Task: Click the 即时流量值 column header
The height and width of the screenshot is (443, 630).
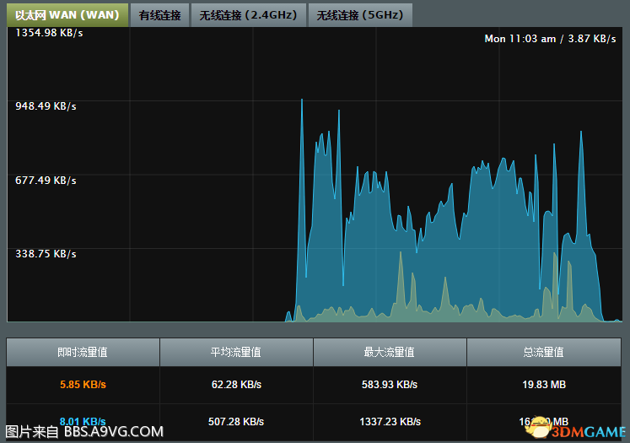Action: point(83,352)
